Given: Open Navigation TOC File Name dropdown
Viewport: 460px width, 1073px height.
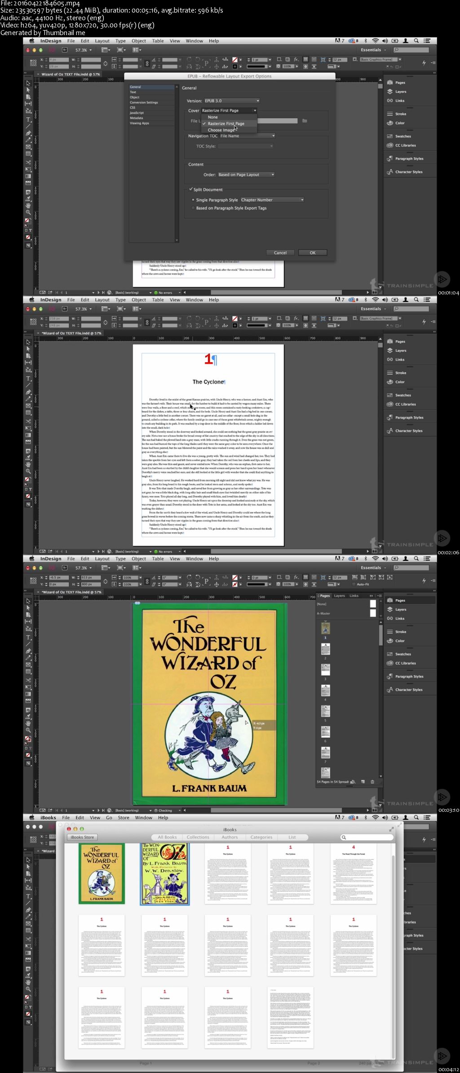Looking at the screenshot, I should (247, 136).
